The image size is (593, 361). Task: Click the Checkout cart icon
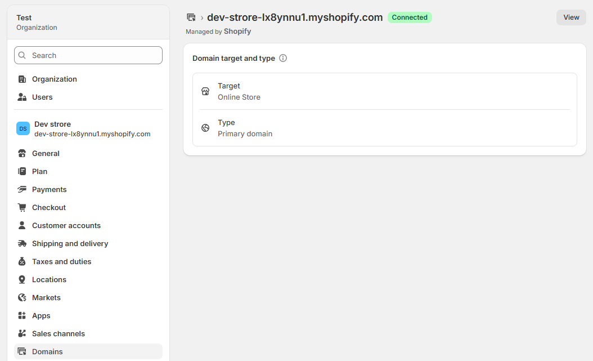coord(22,207)
